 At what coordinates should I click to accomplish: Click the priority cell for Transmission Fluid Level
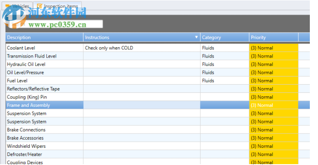pos(274,56)
